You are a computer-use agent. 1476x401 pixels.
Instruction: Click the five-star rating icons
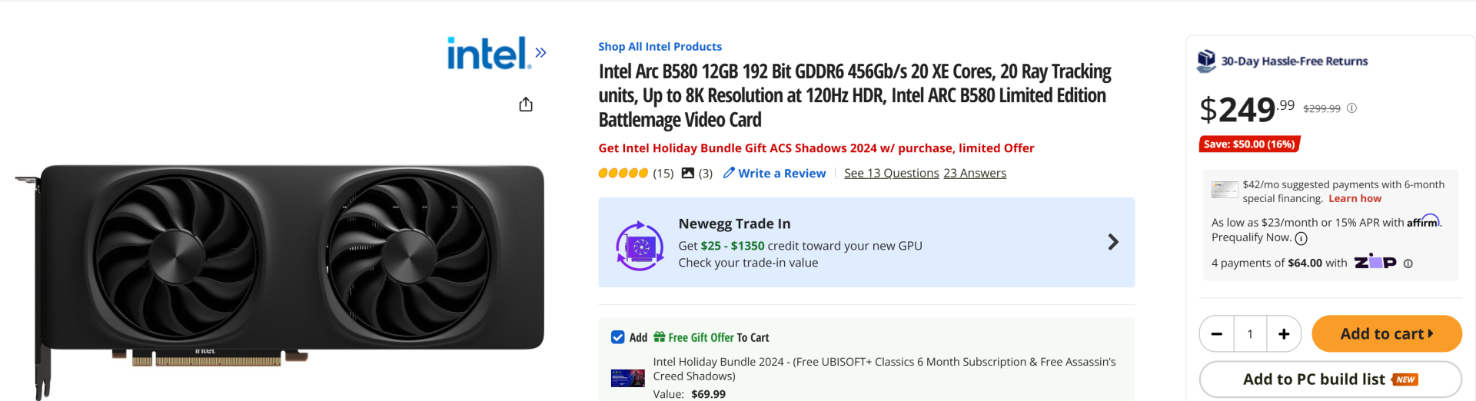[623, 173]
